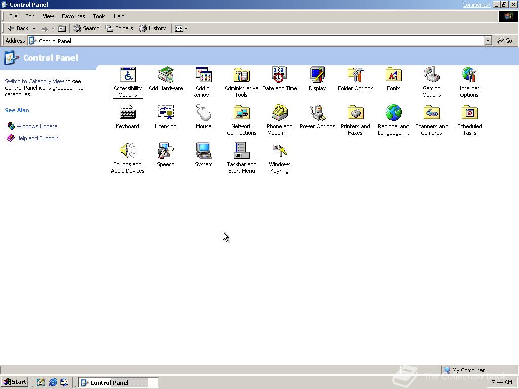The height and width of the screenshot is (389, 519).
Task: Click the Back toolbar button
Action: pyautogui.click(x=18, y=28)
